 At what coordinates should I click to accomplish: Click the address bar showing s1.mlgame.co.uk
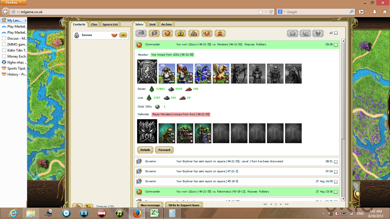pyautogui.click(x=136, y=12)
